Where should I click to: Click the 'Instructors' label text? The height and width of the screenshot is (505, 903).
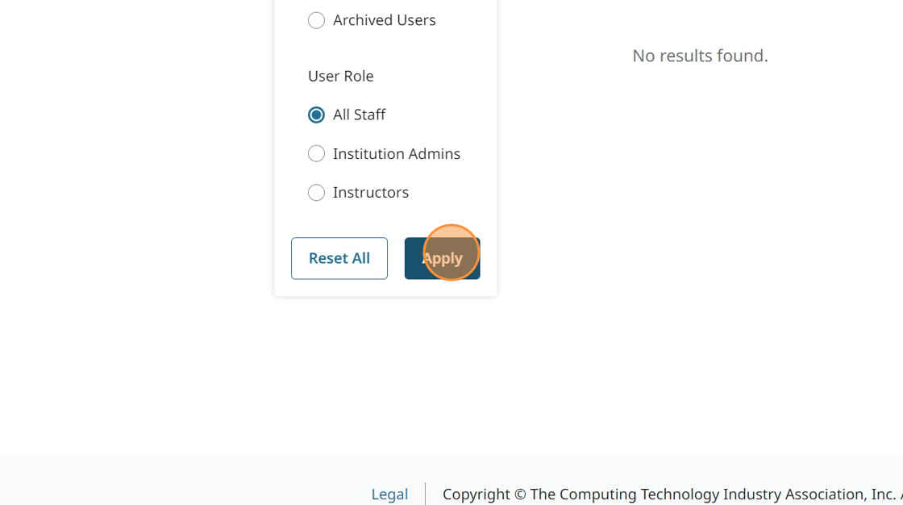click(370, 192)
